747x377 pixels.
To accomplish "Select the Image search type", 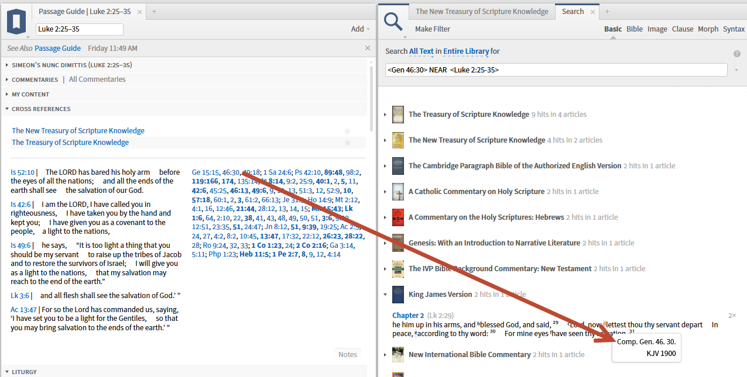I will point(657,29).
